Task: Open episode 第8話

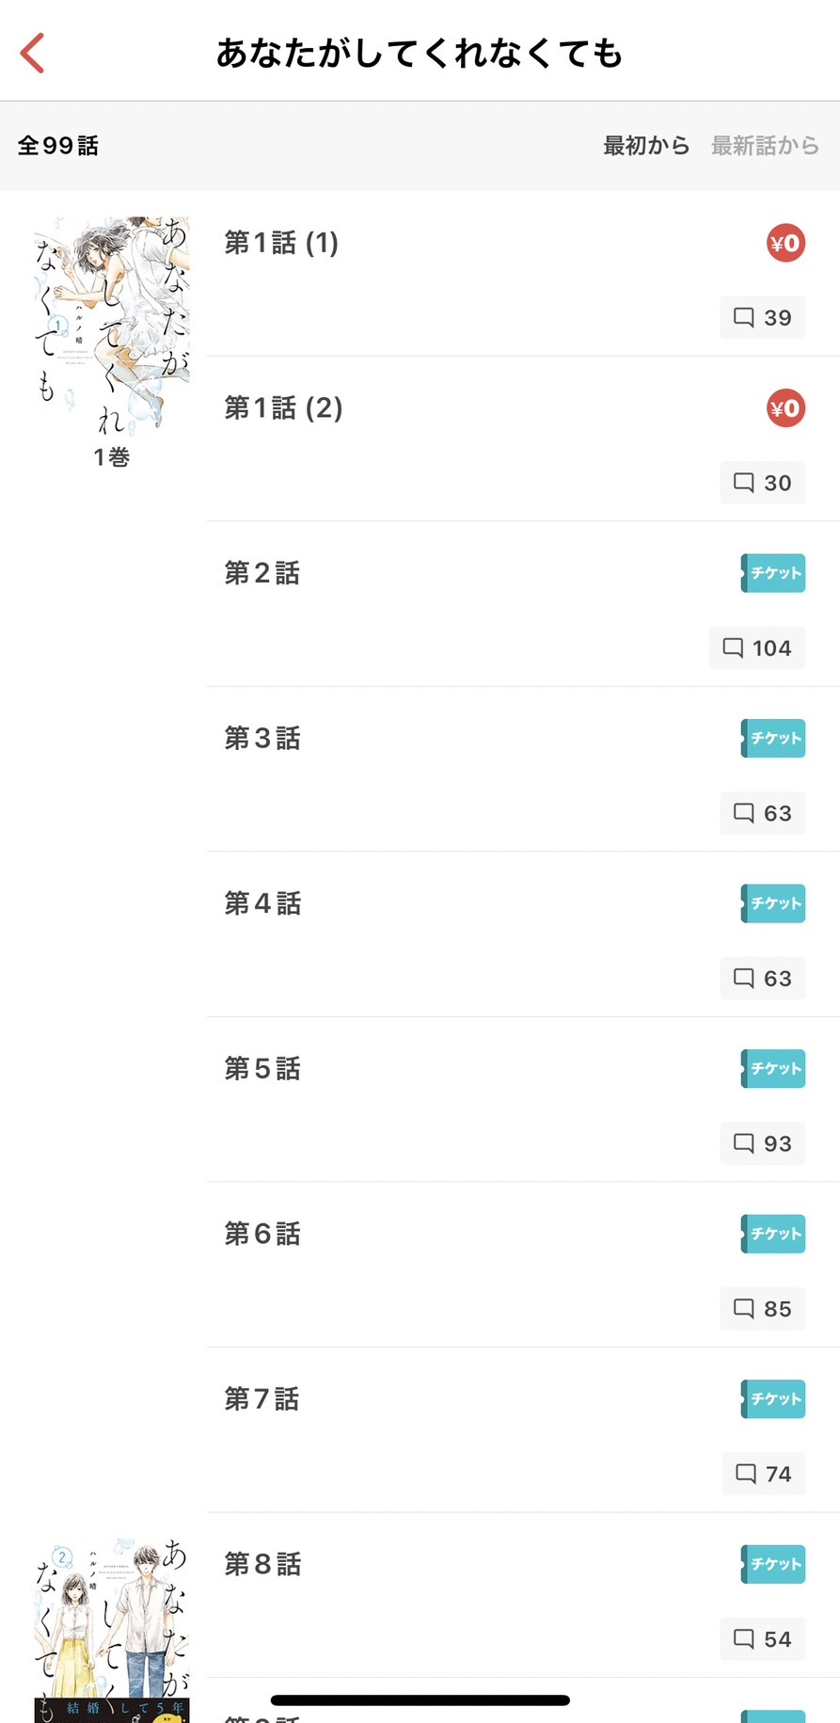Action: 262,1564
